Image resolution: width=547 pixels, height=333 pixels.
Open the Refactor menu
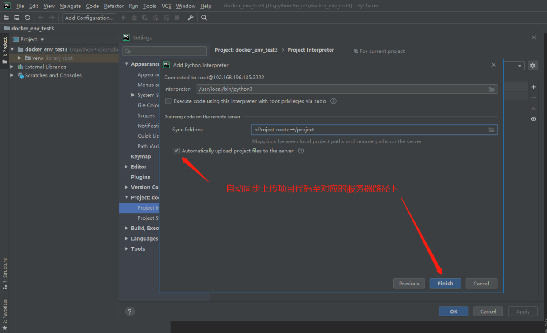click(x=114, y=6)
